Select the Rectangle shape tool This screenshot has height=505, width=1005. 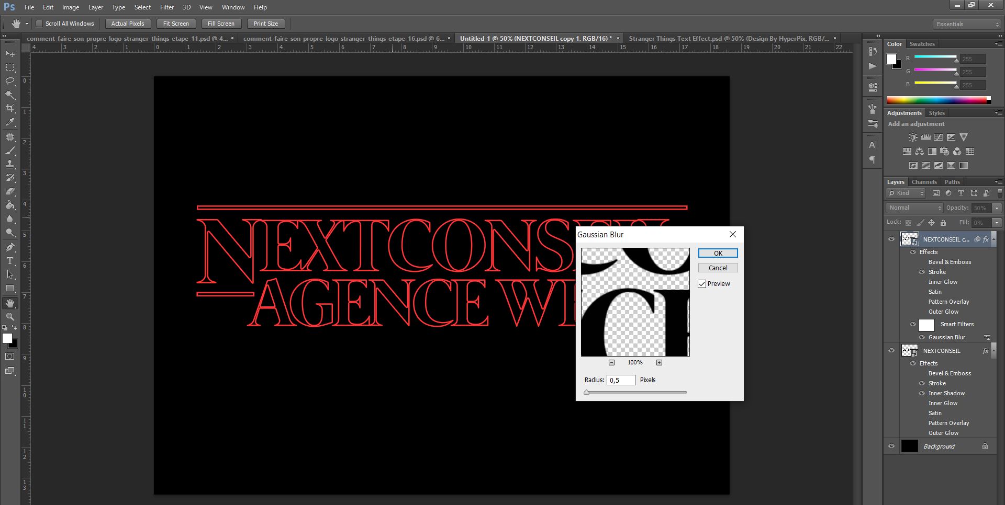click(10, 289)
